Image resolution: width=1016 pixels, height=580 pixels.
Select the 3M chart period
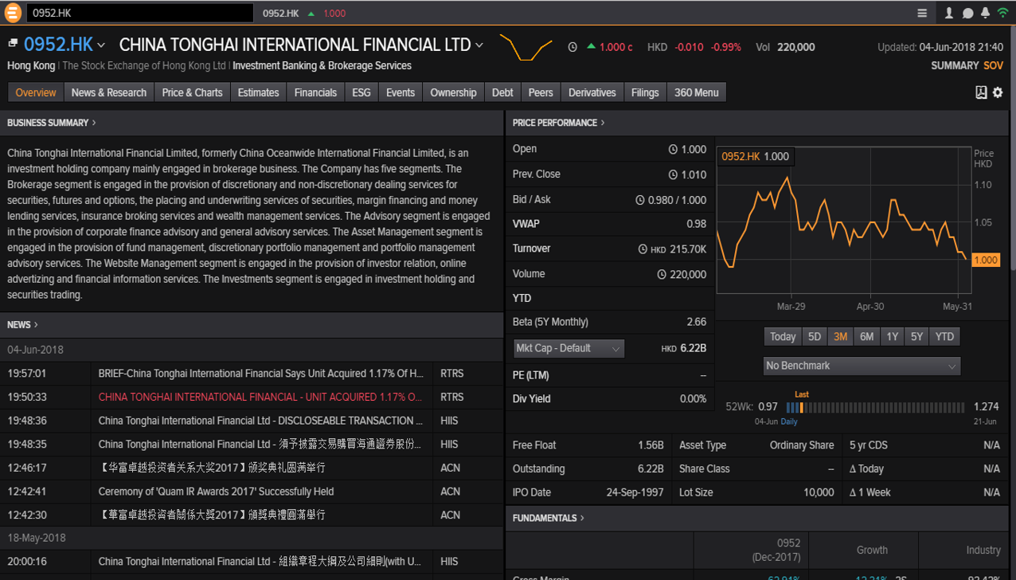(840, 336)
